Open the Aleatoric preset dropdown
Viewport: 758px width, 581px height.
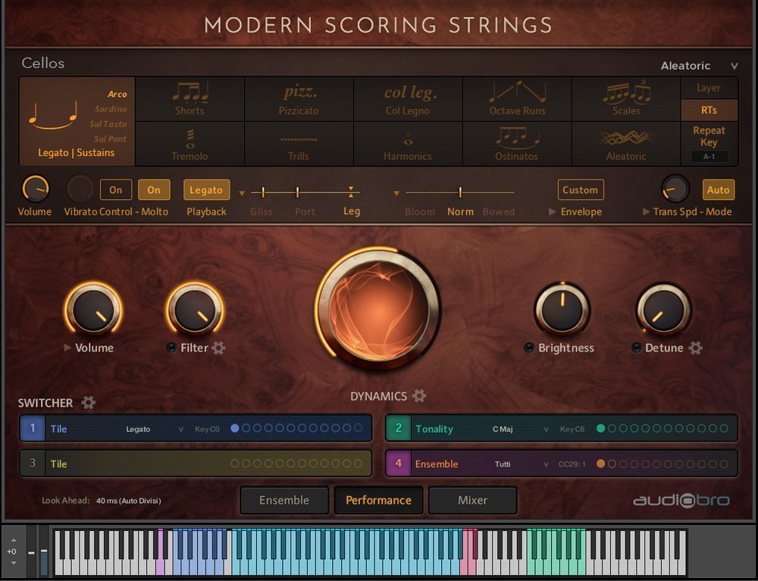click(x=698, y=66)
